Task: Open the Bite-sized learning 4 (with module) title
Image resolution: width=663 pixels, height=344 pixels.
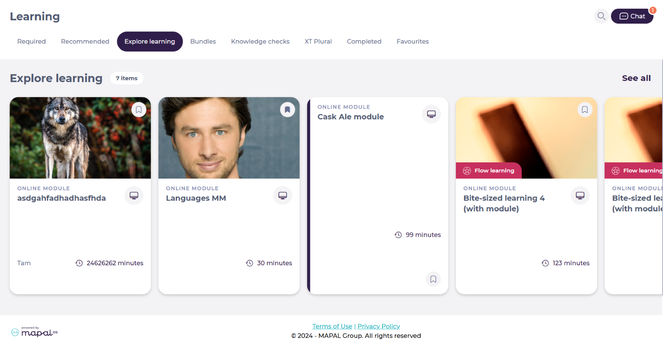Action: coord(504,203)
